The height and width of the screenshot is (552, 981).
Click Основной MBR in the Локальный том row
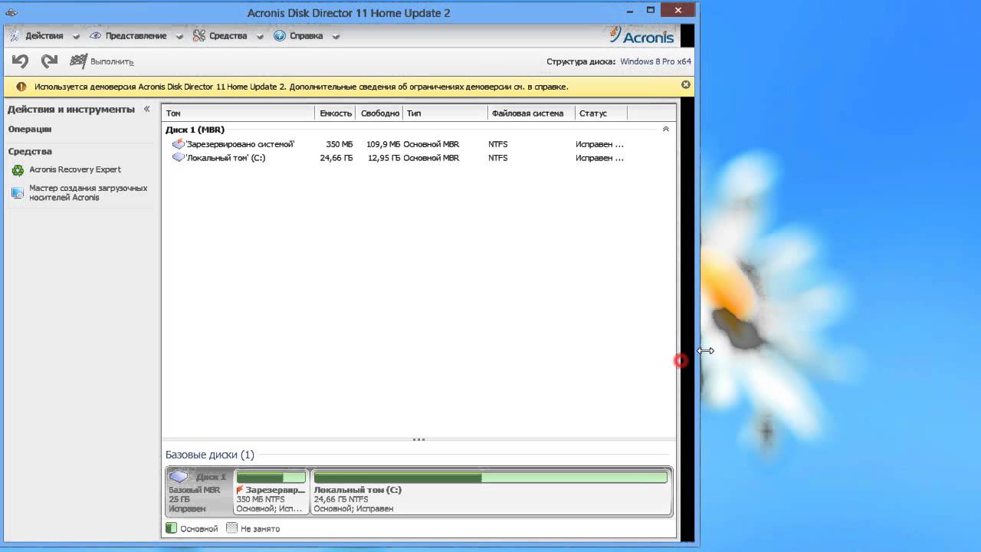431,158
